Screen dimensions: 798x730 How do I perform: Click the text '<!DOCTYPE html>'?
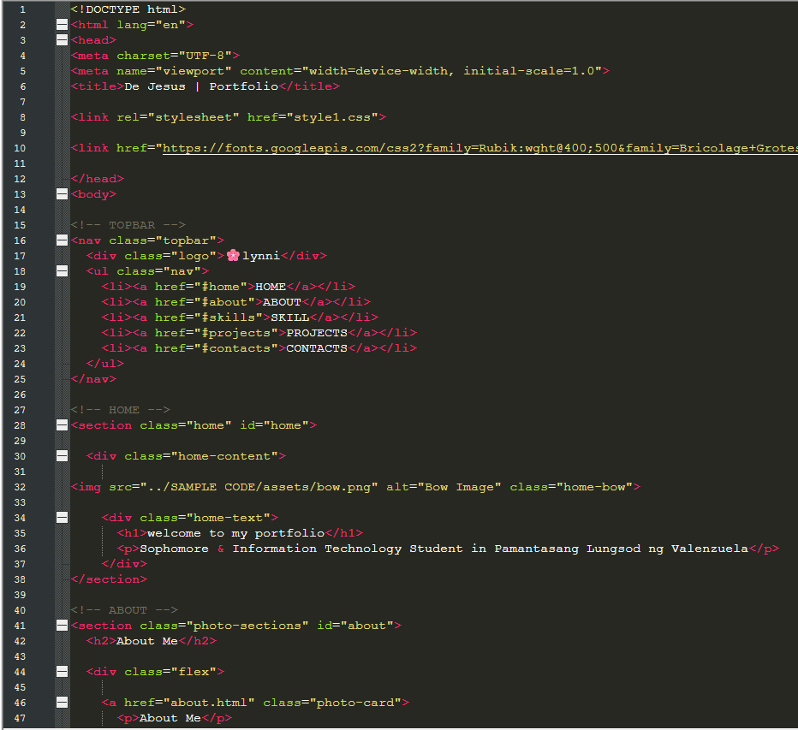coord(128,9)
